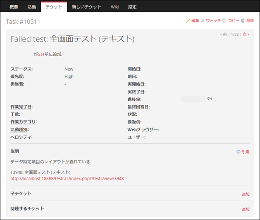Open the localhost testrail URL link
Screen dimensions: 260x220
[67, 179]
